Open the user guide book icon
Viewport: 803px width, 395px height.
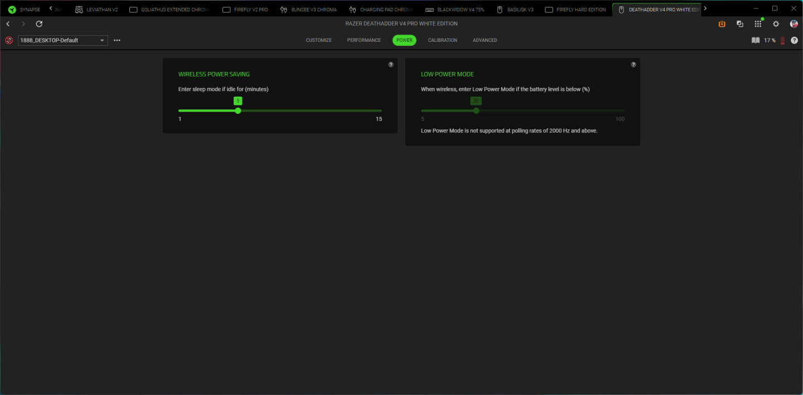pos(756,40)
